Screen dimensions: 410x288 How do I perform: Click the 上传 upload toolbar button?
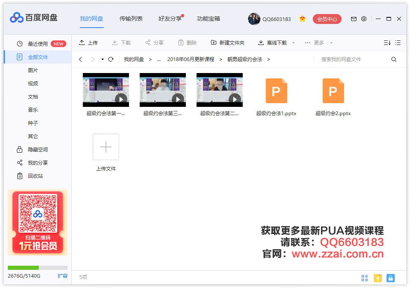point(88,42)
